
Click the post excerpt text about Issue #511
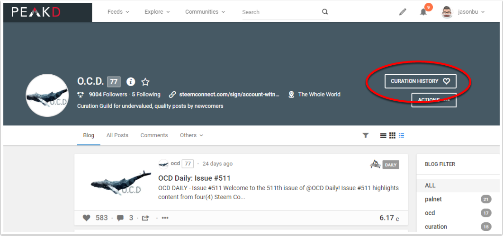click(x=278, y=193)
